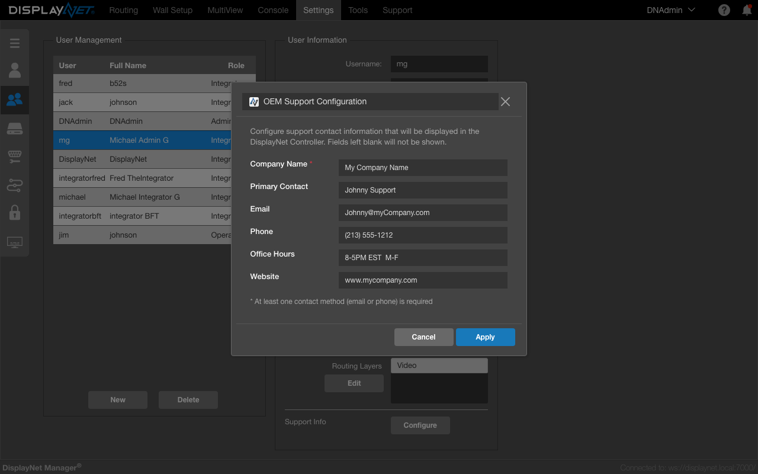Click the New user button
This screenshot has height=474, width=758.
118,400
